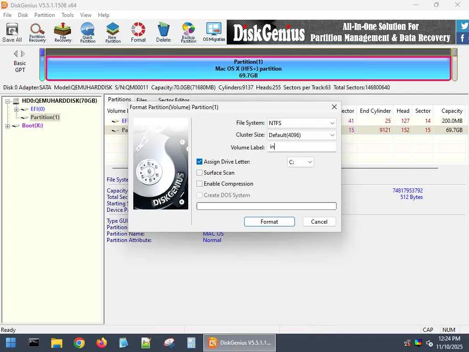Select Partition(1) HFS+ disk map bar
Viewport: 469px width, 352px height.
point(249,69)
